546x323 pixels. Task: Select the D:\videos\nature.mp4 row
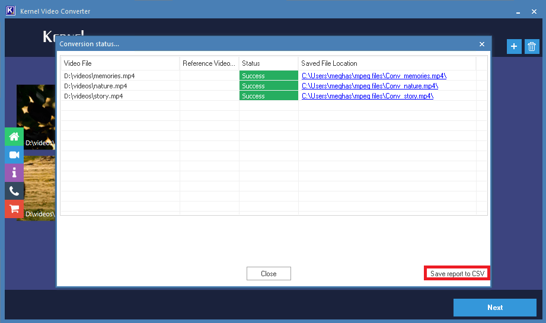click(x=273, y=86)
